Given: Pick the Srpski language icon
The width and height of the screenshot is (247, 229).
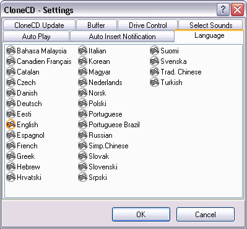Looking at the screenshot, I should point(82,177).
